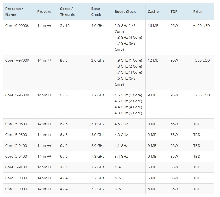Click the Core i5-9600 4.5 GHz boost cell
Image resolution: width=220 pixels, height=197 pixels.
click(x=129, y=124)
